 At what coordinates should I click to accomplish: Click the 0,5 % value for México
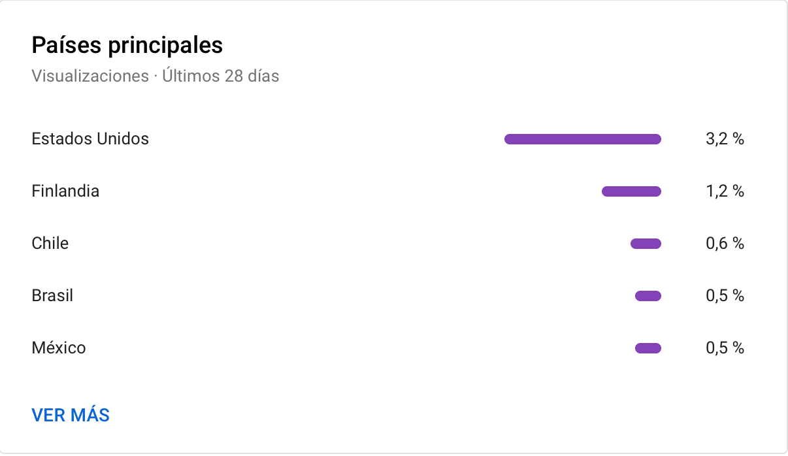tap(725, 348)
